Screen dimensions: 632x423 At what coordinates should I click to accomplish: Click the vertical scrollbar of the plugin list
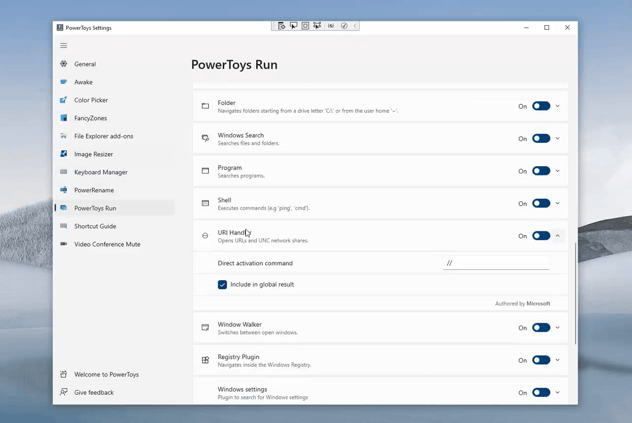[x=575, y=294]
